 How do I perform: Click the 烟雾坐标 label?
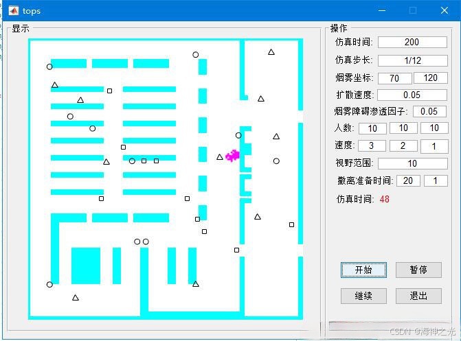(x=355, y=78)
